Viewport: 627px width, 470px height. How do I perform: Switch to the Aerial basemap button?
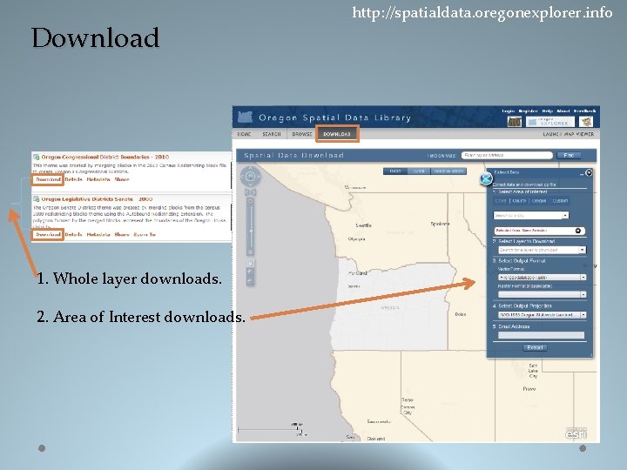pyautogui.click(x=419, y=171)
